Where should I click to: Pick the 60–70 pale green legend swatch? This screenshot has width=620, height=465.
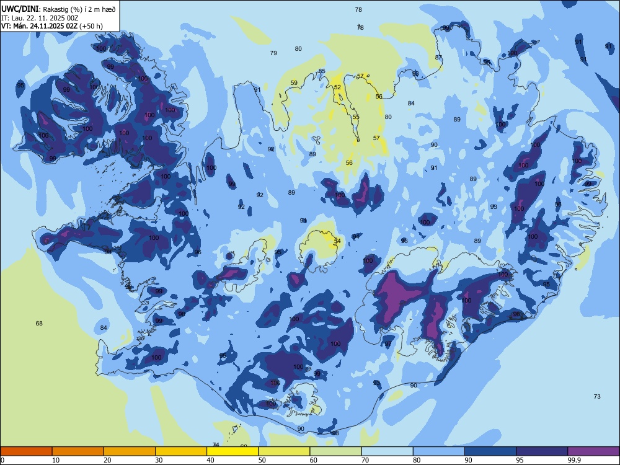coord(335,451)
